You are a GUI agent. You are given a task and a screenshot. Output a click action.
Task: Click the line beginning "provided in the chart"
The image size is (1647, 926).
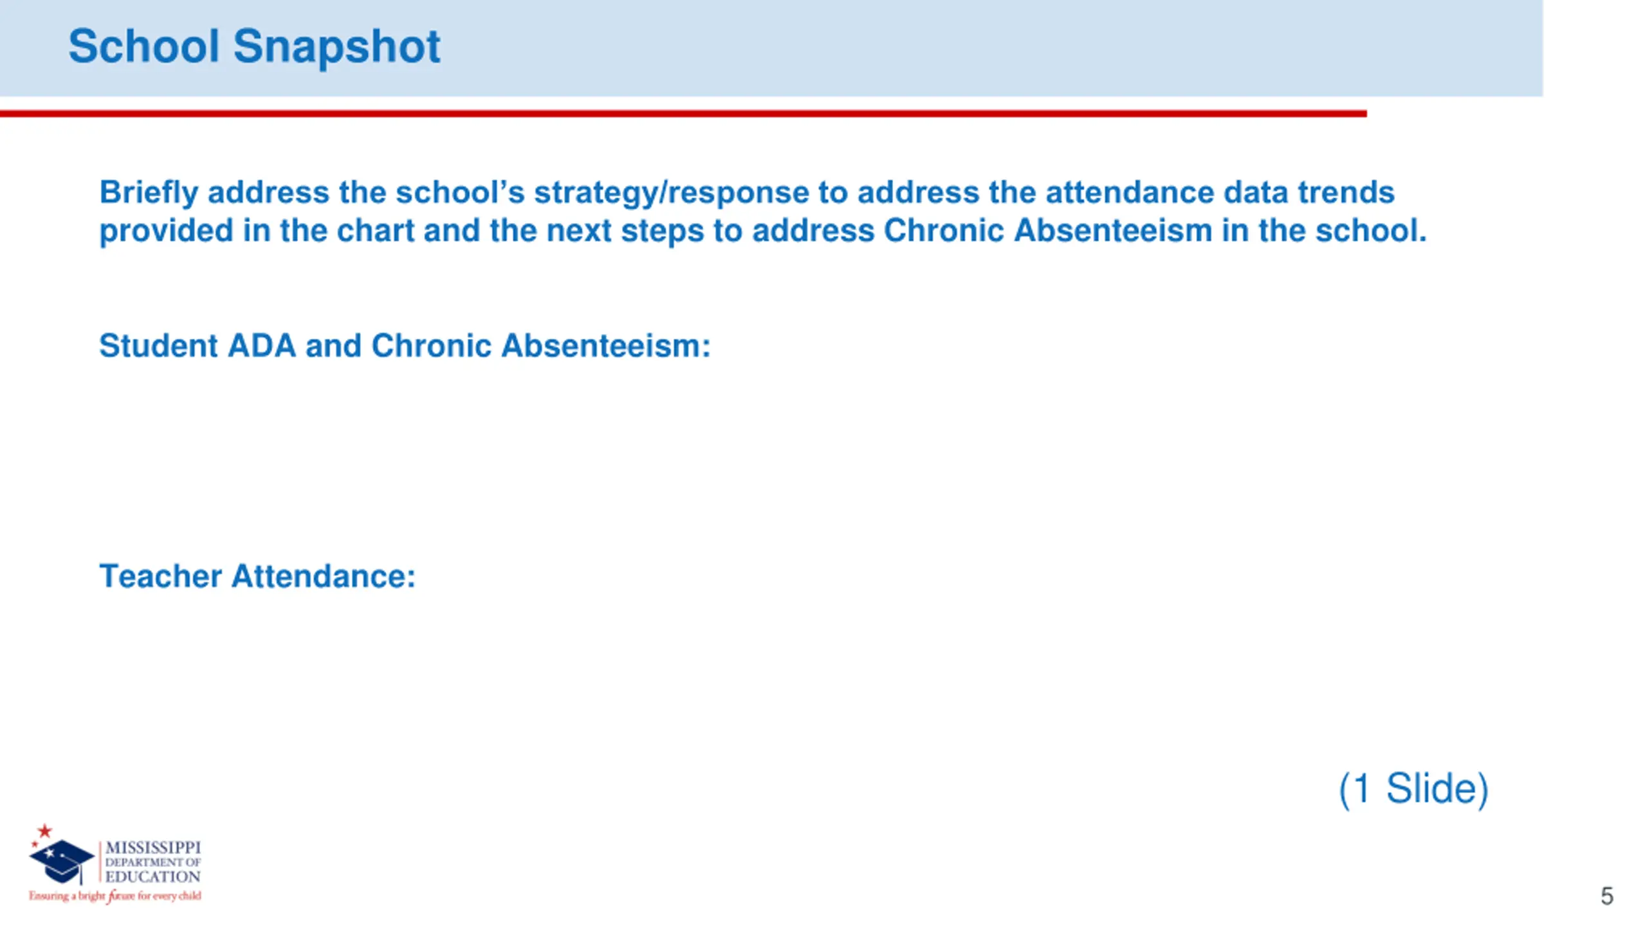click(763, 230)
